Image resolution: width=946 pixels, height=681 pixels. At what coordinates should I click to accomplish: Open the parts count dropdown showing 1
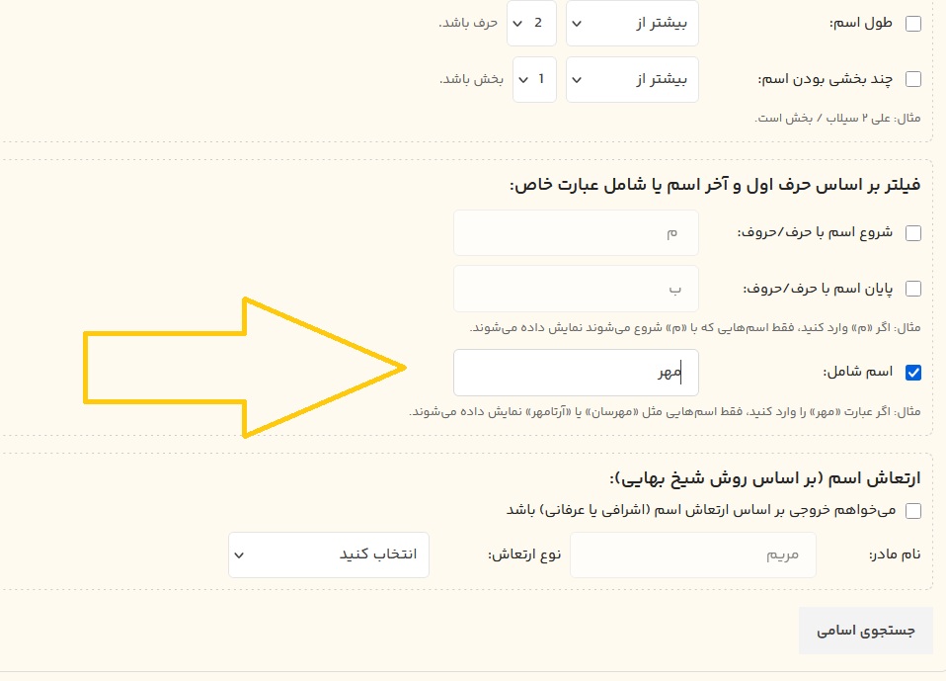coord(534,79)
